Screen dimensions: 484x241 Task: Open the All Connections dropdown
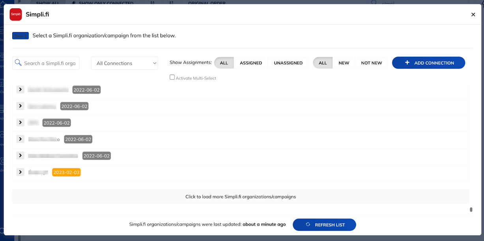click(x=124, y=63)
